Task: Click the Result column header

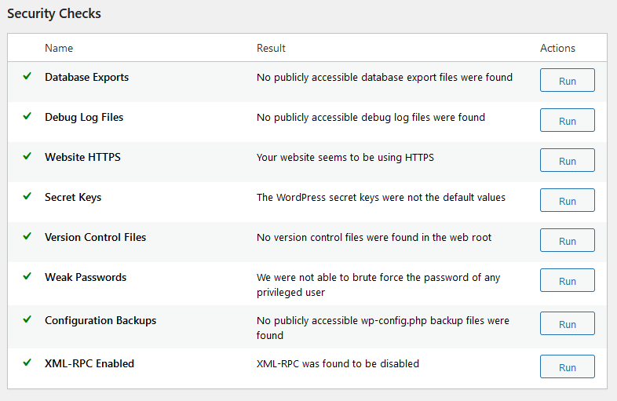Action: 271,48
